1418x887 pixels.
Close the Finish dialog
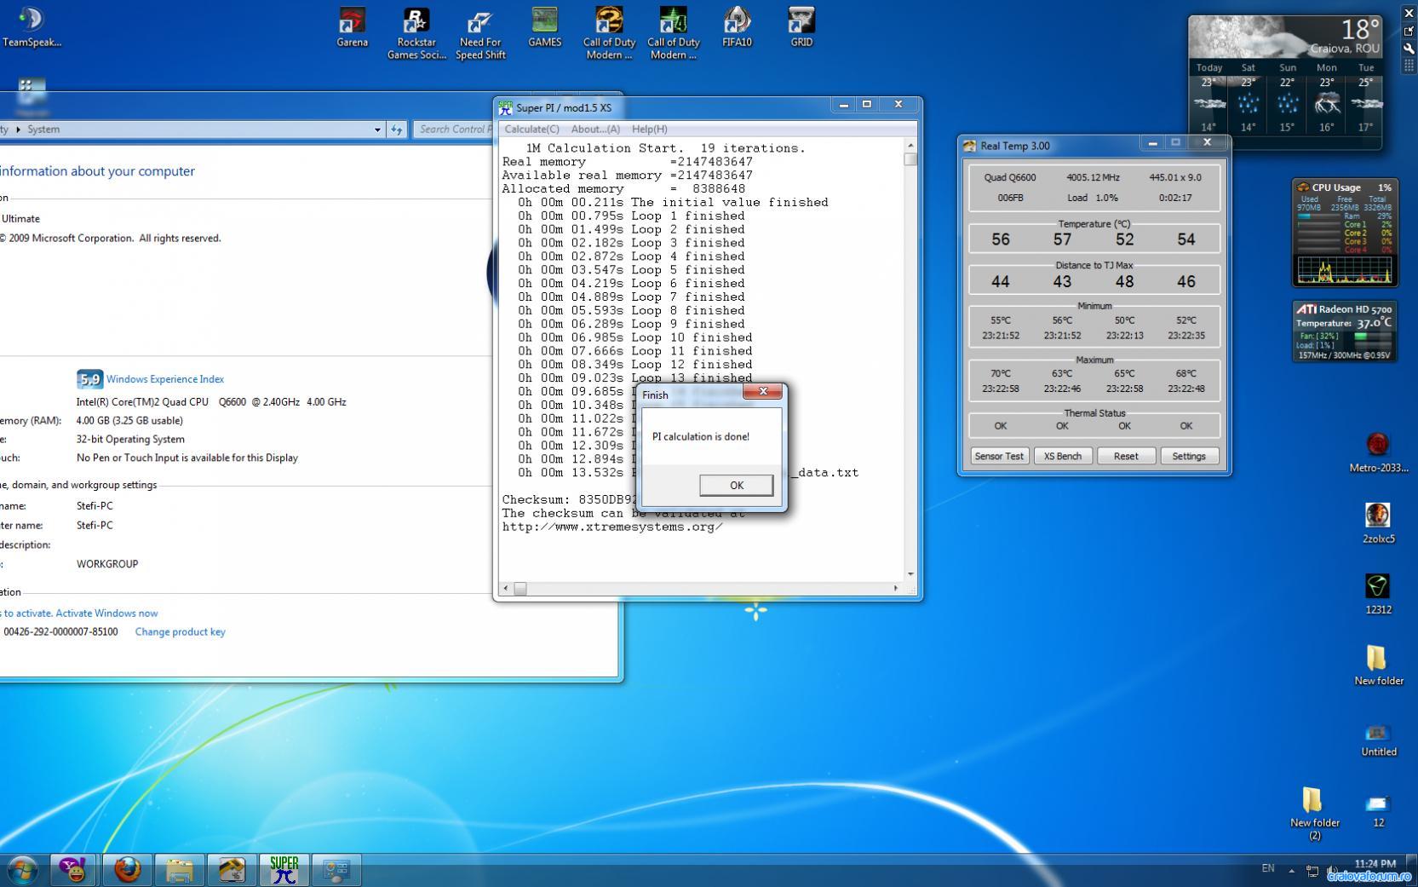(x=763, y=391)
